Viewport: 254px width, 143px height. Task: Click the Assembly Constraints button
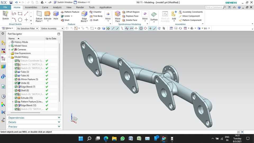tap(191, 12)
